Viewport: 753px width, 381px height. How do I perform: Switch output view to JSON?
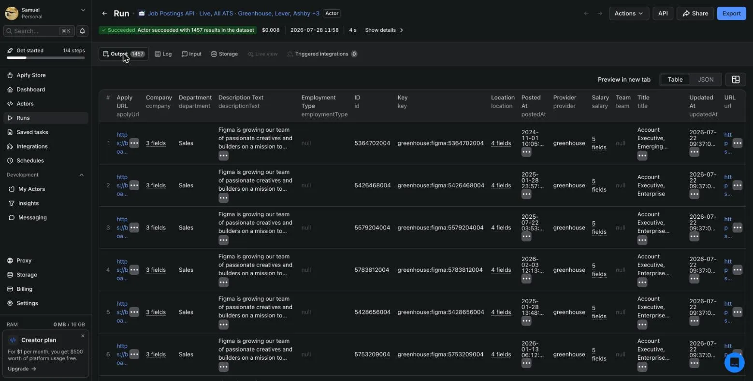(x=705, y=80)
